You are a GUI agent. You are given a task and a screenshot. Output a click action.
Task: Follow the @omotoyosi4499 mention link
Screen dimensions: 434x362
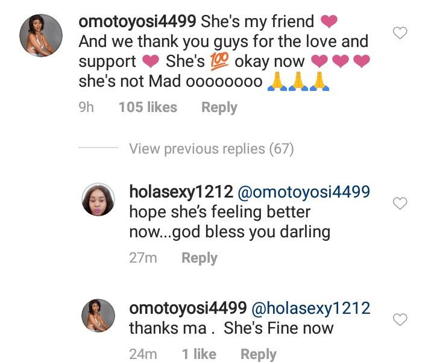point(303,192)
